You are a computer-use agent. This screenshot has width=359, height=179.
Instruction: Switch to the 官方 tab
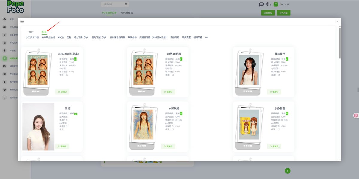tap(31, 32)
